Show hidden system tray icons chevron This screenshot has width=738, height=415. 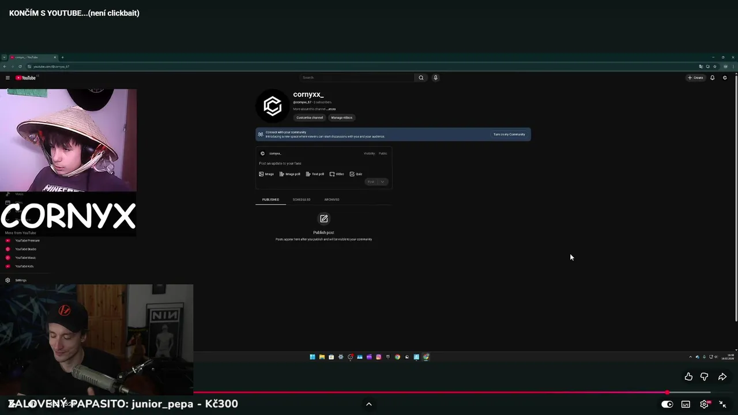(691, 357)
